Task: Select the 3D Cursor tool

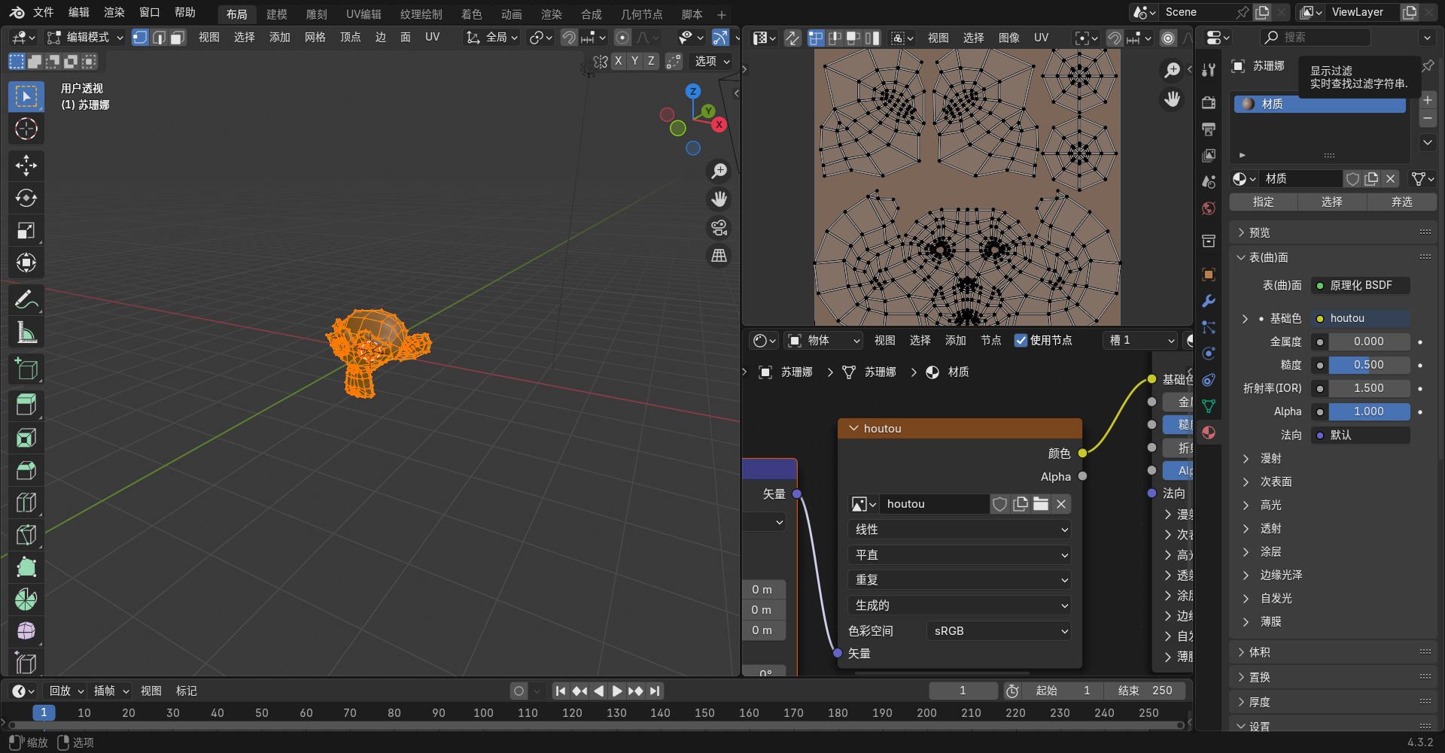Action: pyautogui.click(x=26, y=129)
